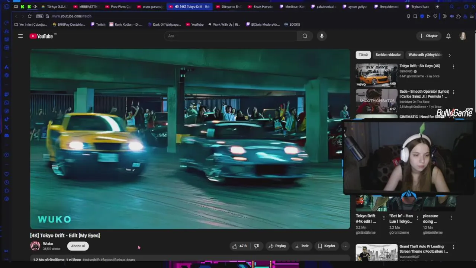Dislike the Tokyo Drift video
This screenshot has width=476, height=268.
(256, 246)
